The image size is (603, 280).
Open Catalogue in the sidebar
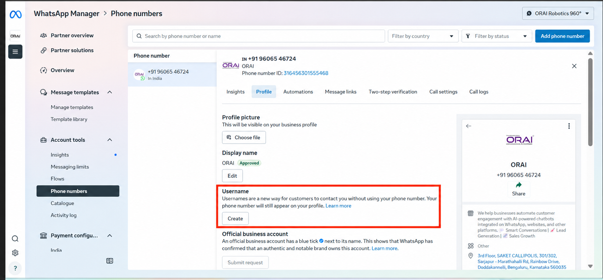[62, 203]
